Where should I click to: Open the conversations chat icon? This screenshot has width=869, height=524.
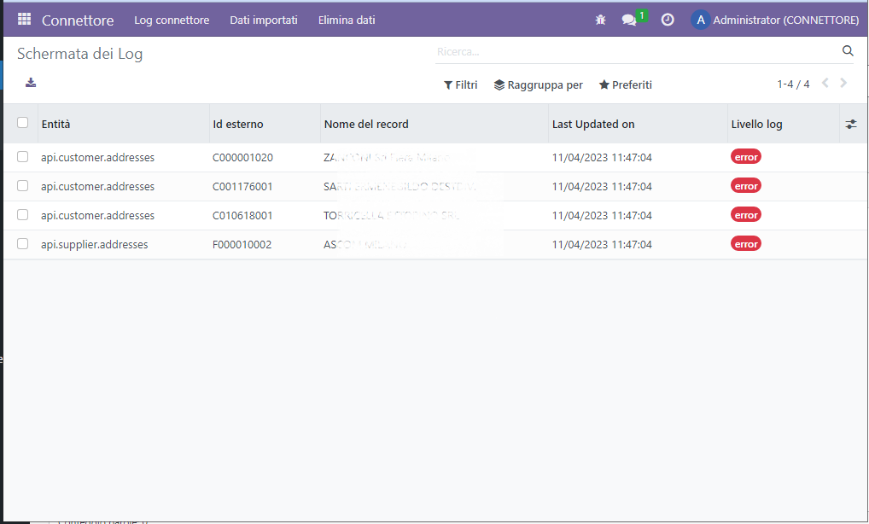coord(629,20)
